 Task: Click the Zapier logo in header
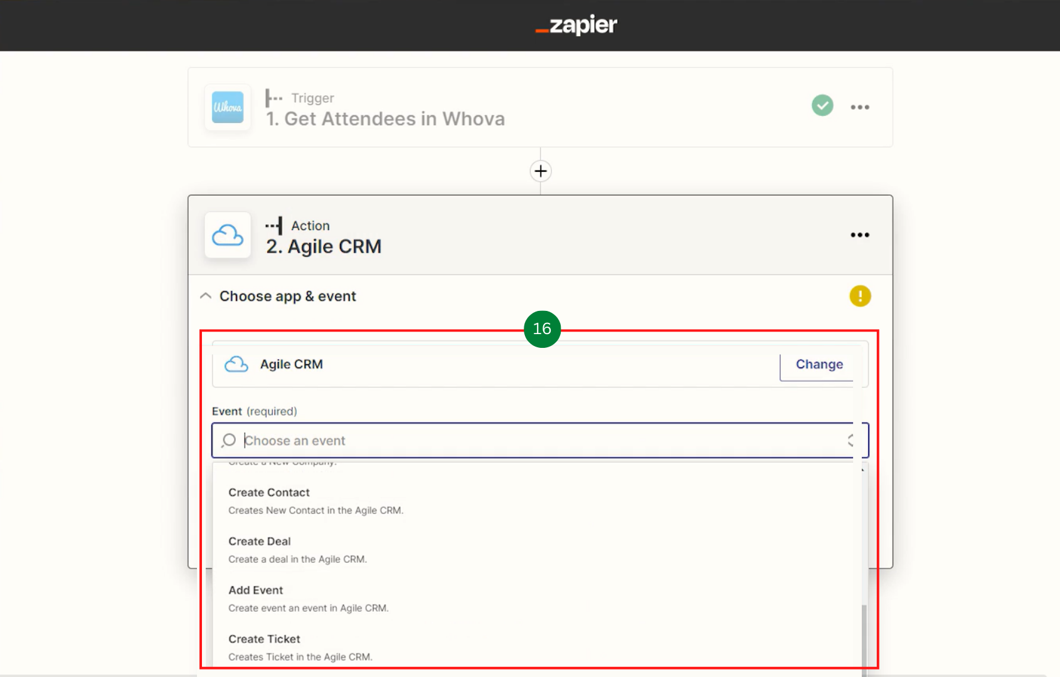576,25
